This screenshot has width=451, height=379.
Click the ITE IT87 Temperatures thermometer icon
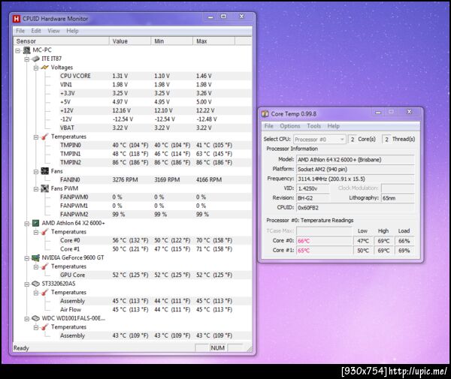tap(45, 137)
